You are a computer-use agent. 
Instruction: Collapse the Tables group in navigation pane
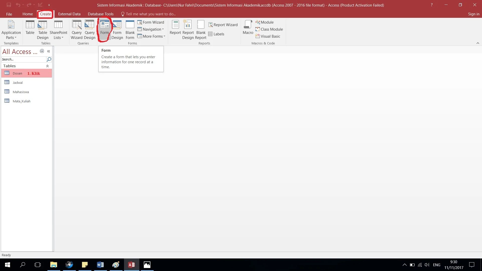[47, 66]
